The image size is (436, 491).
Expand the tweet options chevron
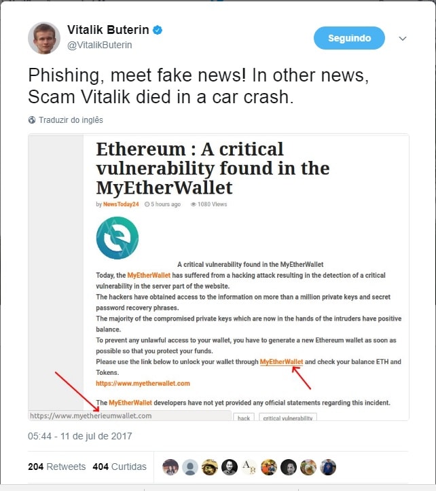pyautogui.click(x=403, y=39)
